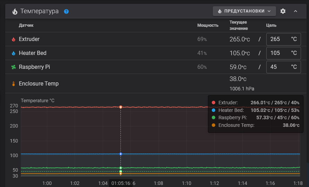Open temperature panel settings gear
The height and width of the screenshot is (187, 309).
click(283, 11)
